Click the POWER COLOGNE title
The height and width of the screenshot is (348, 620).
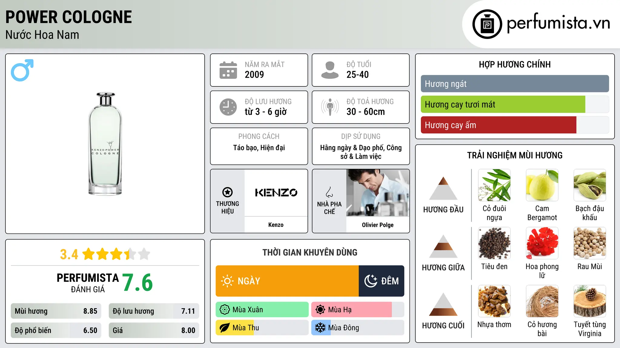(x=69, y=17)
